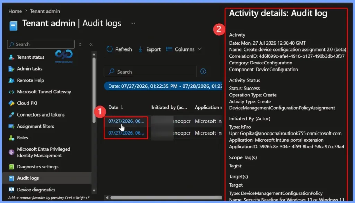Click the Application column header

click(208, 108)
